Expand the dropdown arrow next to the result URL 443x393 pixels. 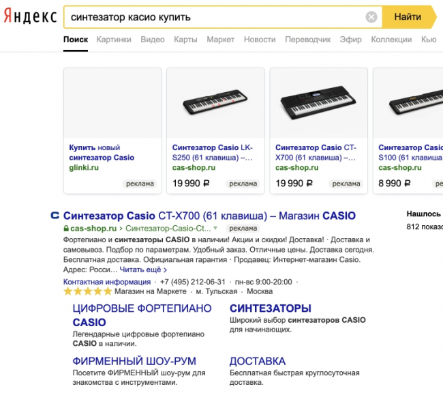[x=216, y=229]
